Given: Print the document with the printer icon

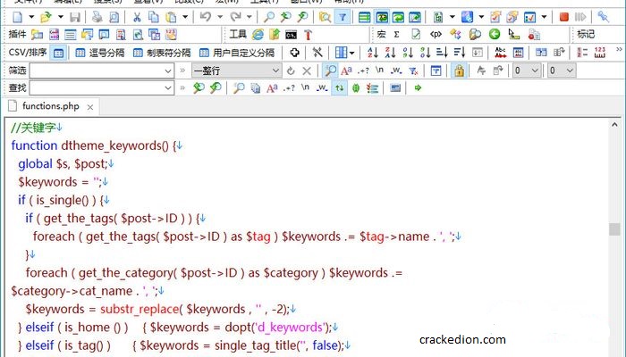Looking at the screenshot, I should (97, 17).
